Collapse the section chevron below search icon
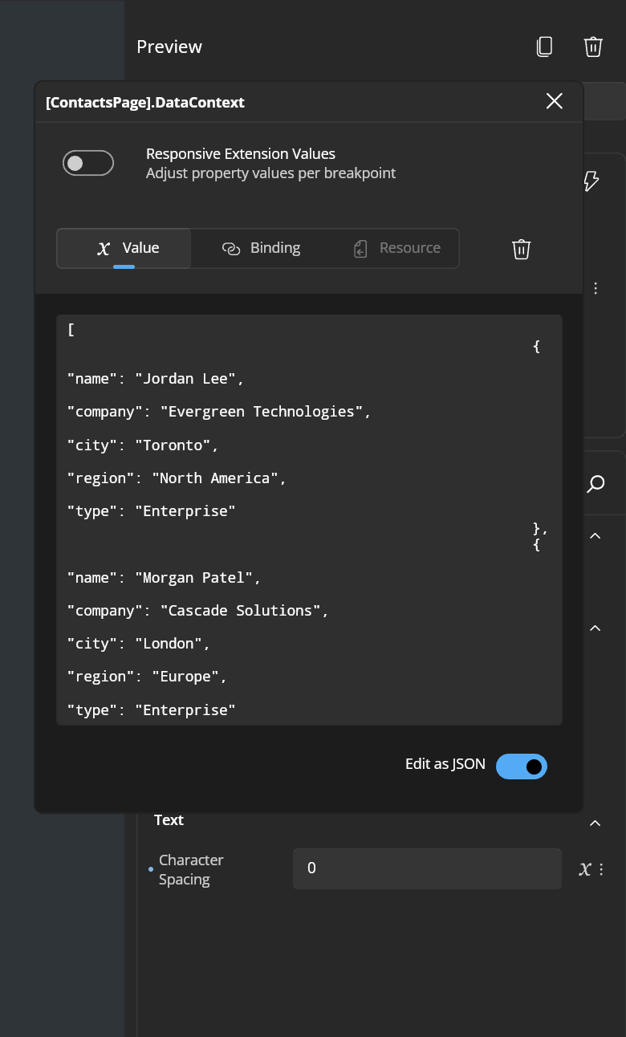626x1037 pixels. pyautogui.click(x=596, y=535)
